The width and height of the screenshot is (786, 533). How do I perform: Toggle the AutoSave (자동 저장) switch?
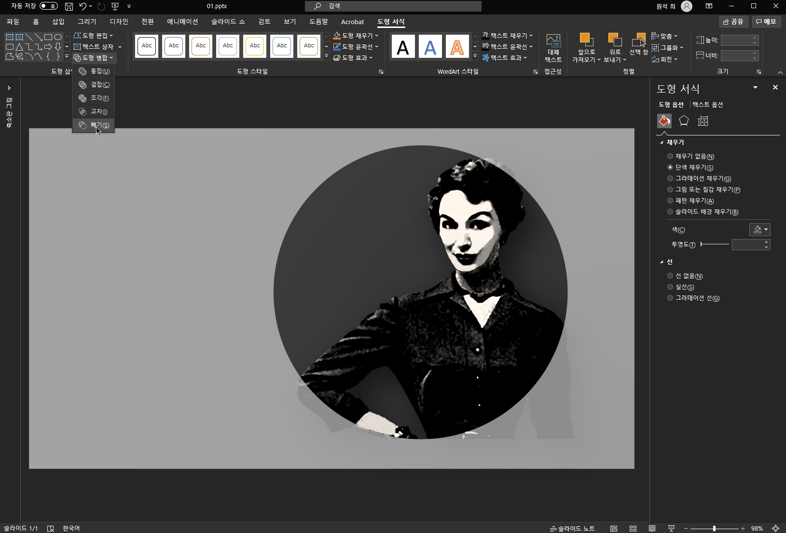coord(49,6)
